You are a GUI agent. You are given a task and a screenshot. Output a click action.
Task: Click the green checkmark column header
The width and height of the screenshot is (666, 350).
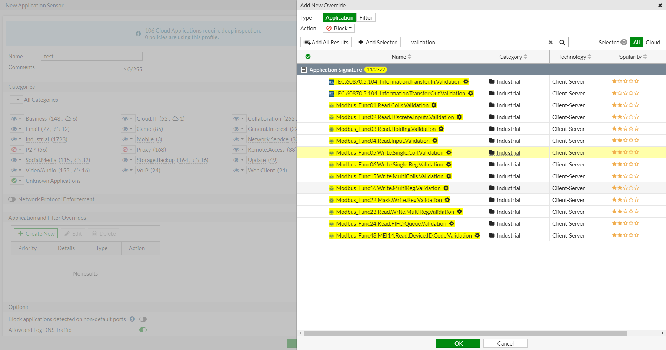[x=308, y=57]
